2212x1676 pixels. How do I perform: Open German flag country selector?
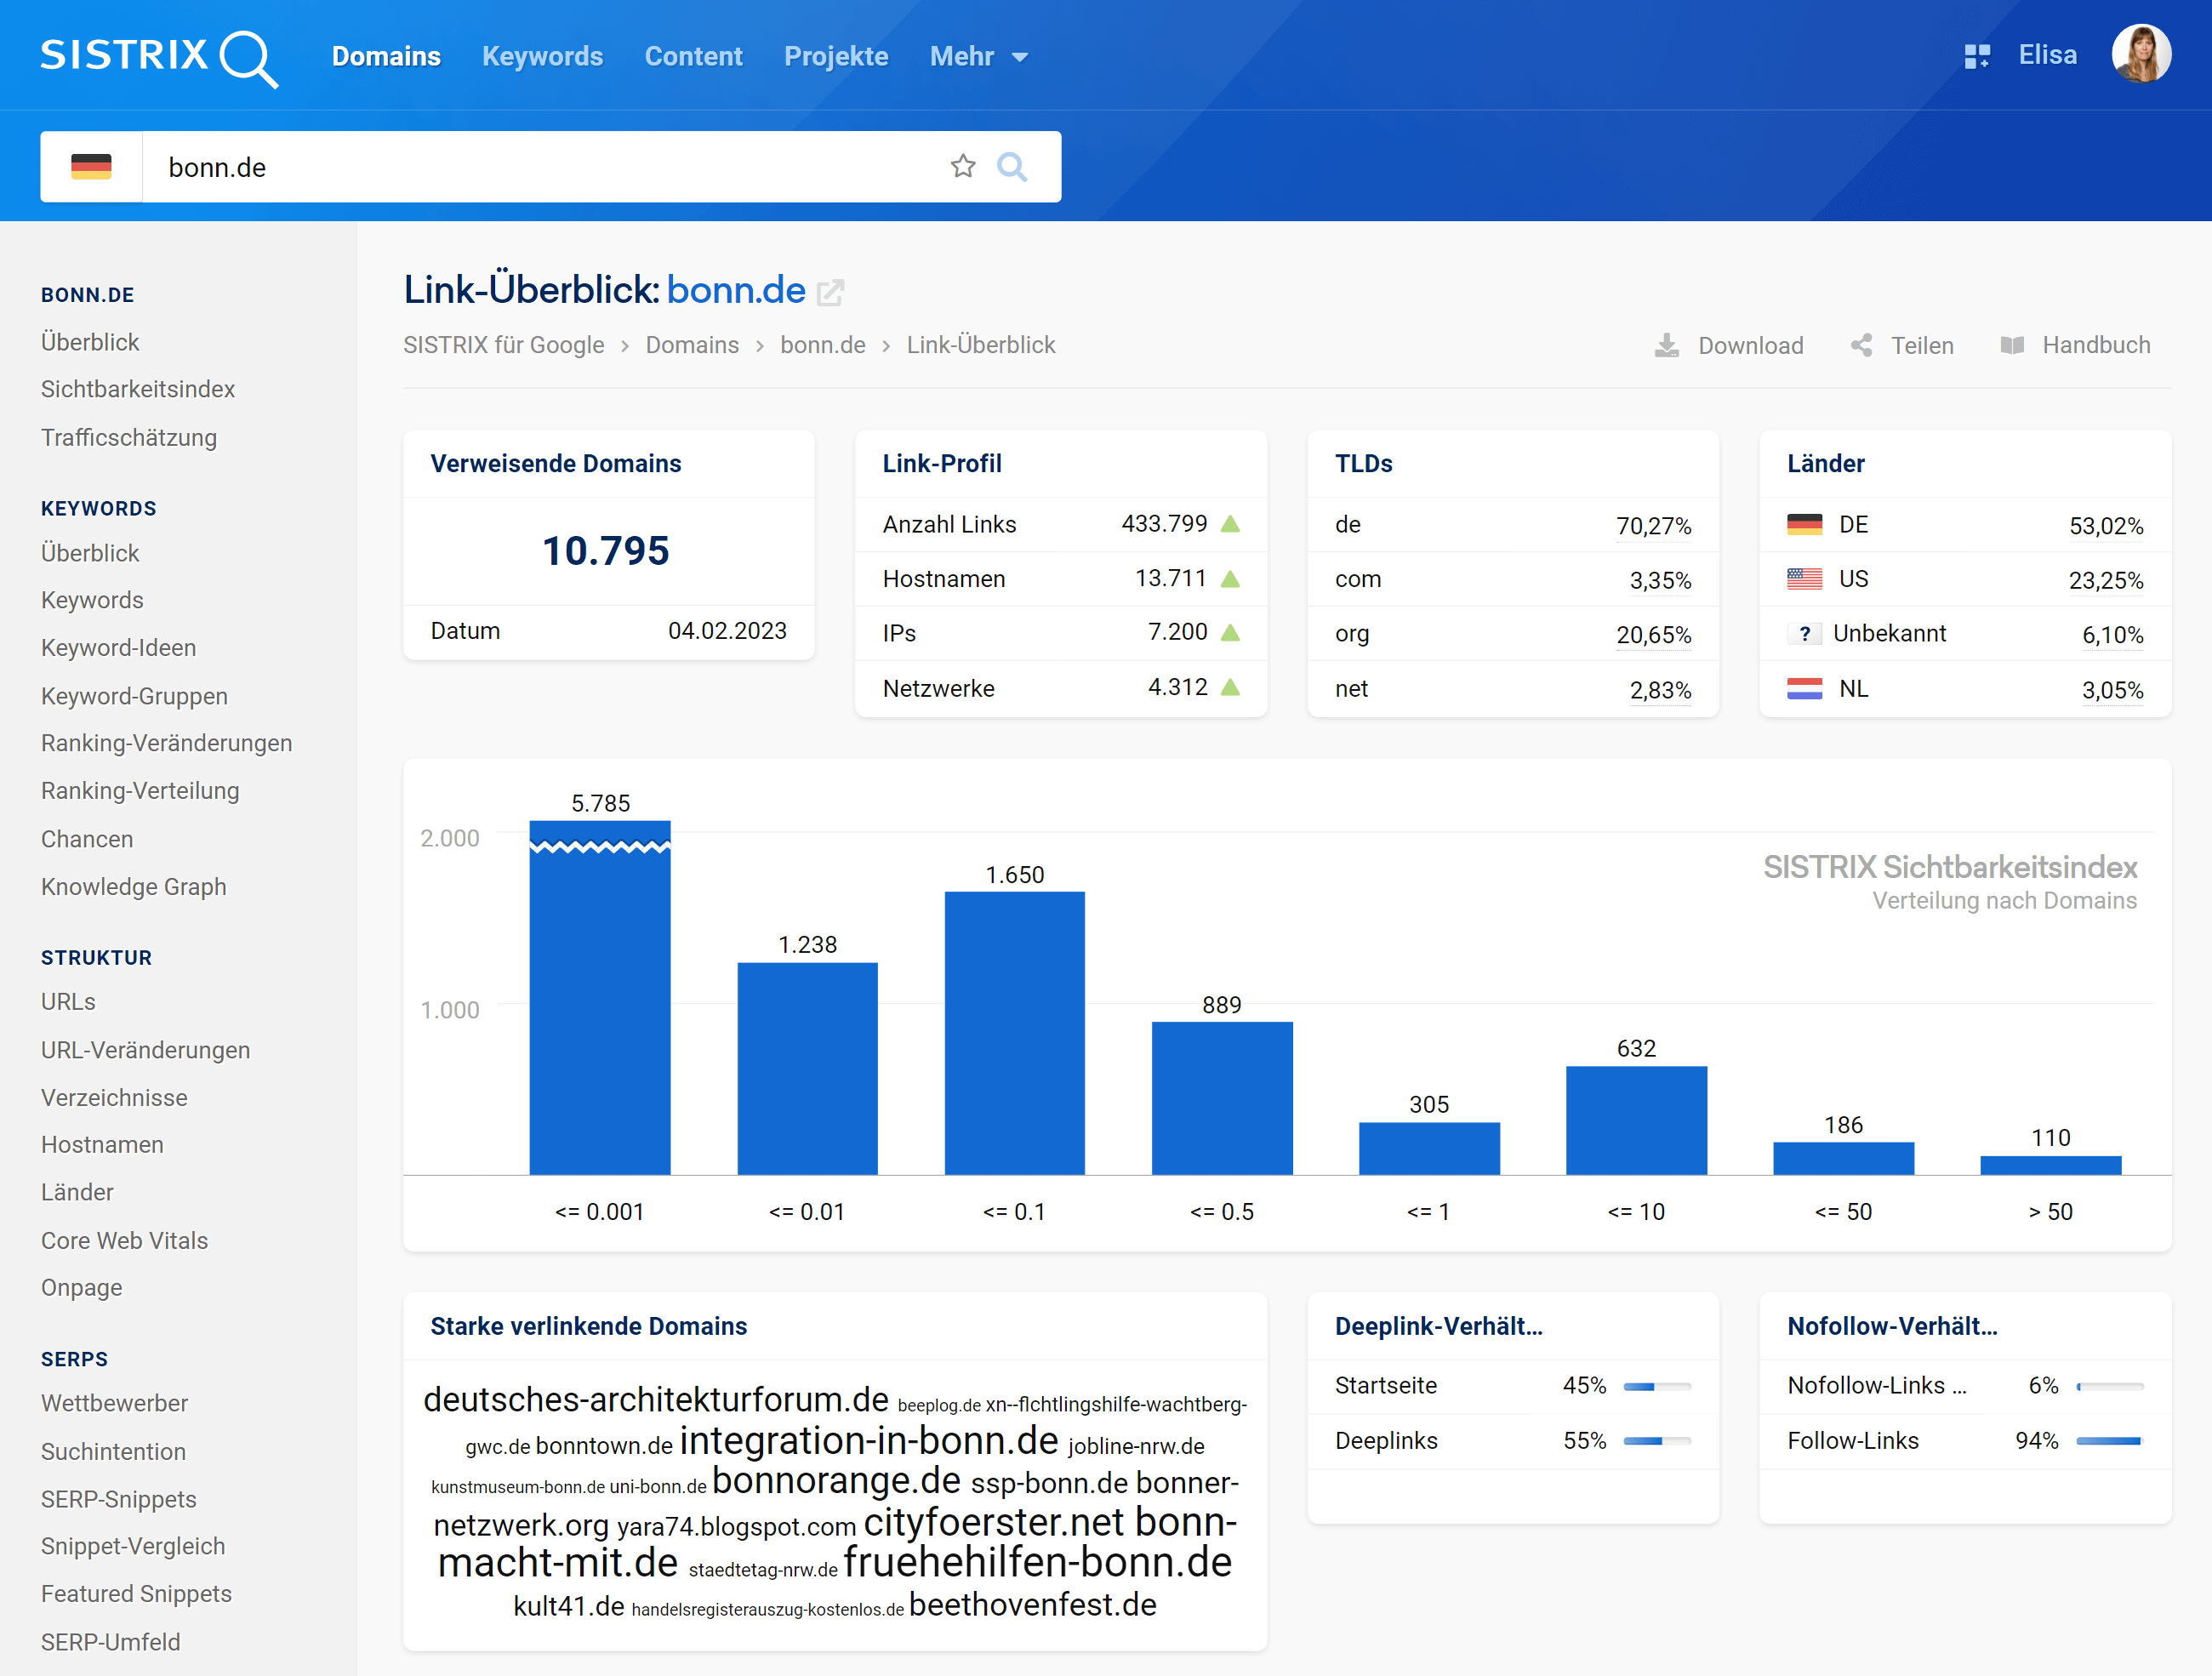tap(91, 166)
